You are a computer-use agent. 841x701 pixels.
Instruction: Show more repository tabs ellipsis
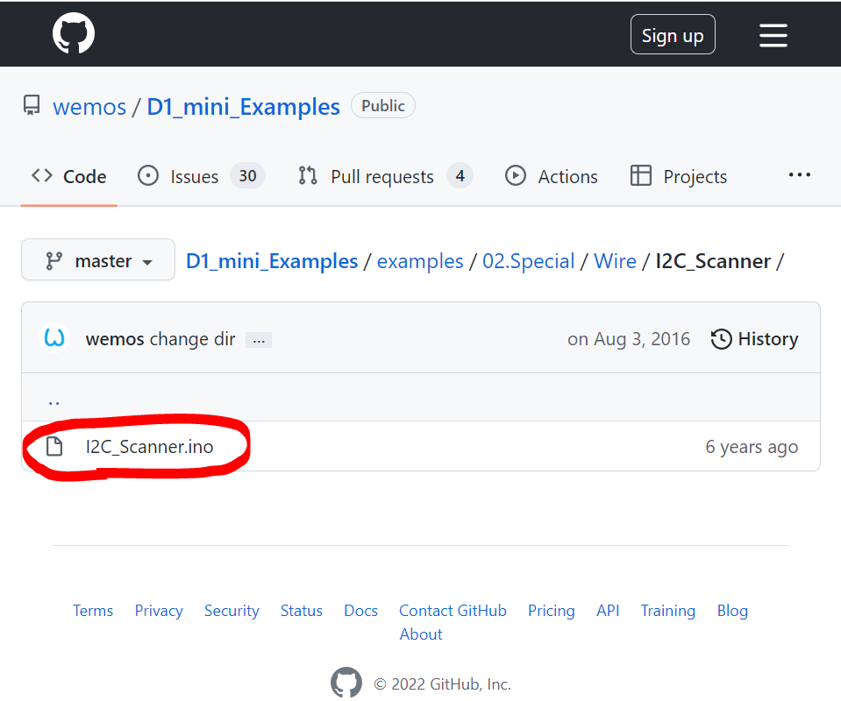coord(799,175)
